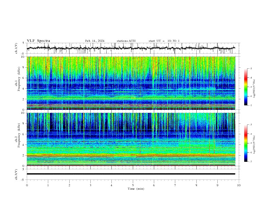Viewport: 269px width, 208px height.
Task: Click the ch.2 spectrogram panel
Action: [x=131, y=139]
